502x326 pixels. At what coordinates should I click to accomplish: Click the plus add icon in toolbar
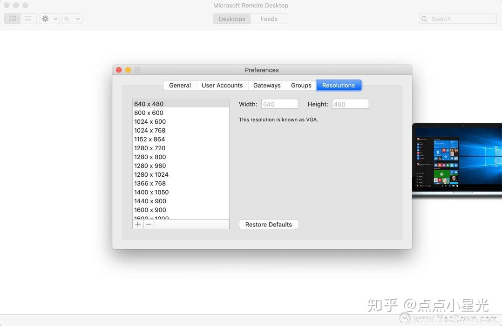pyautogui.click(x=67, y=19)
